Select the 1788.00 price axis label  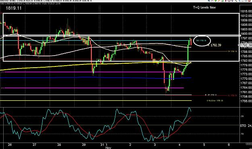tap(246, 52)
